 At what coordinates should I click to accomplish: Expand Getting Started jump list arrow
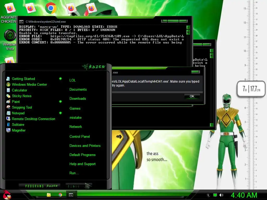[60, 79]
